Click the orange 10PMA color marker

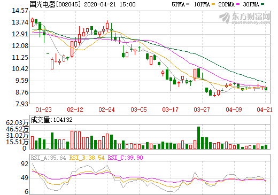pos(214,4)
